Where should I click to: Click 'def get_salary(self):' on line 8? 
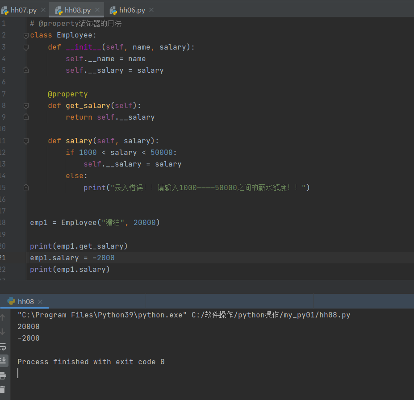click(x=94, y=105)
